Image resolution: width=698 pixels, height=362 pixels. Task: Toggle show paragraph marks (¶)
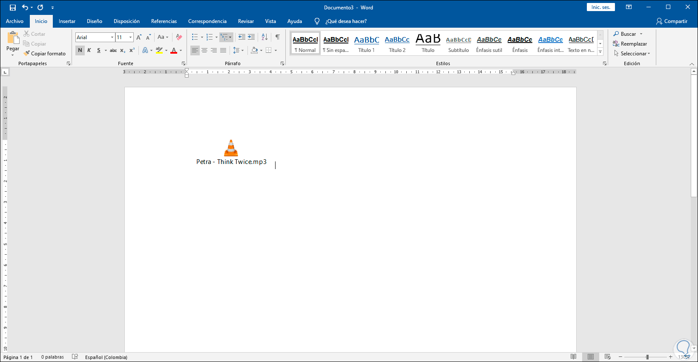click(x=278, y=37)
